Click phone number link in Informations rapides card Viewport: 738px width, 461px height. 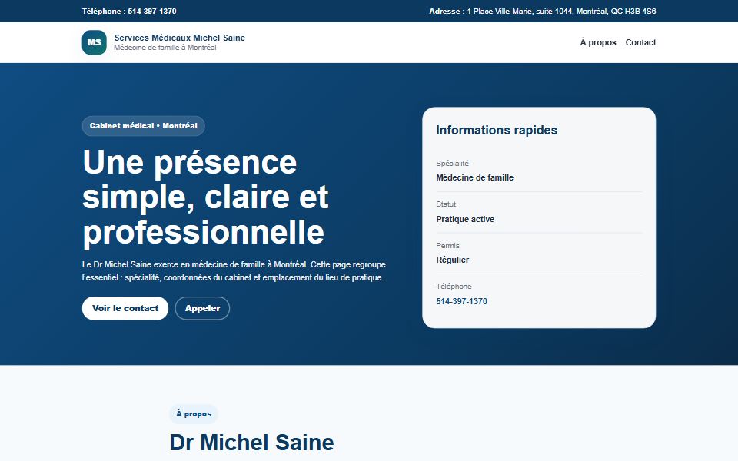click(x=461, y=301)
